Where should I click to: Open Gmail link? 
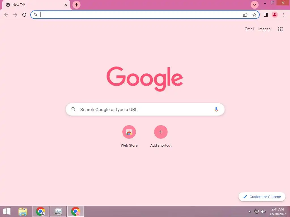coord(249,29)
